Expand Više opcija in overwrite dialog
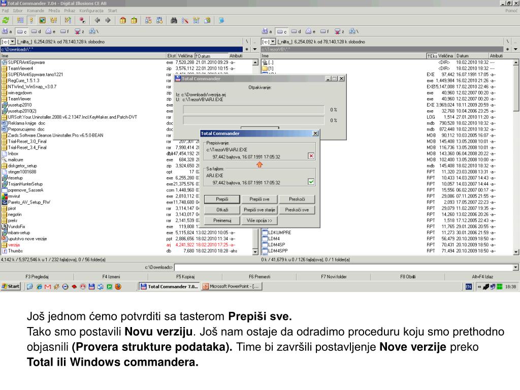The image size is (520, 390). [x=259, y=220]
